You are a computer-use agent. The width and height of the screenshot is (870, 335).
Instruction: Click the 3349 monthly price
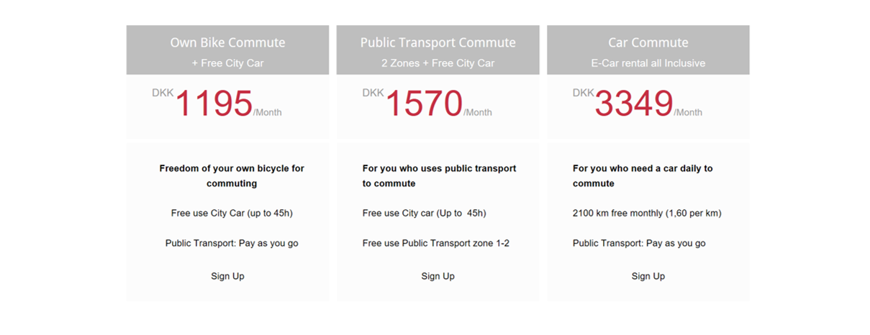634,104
